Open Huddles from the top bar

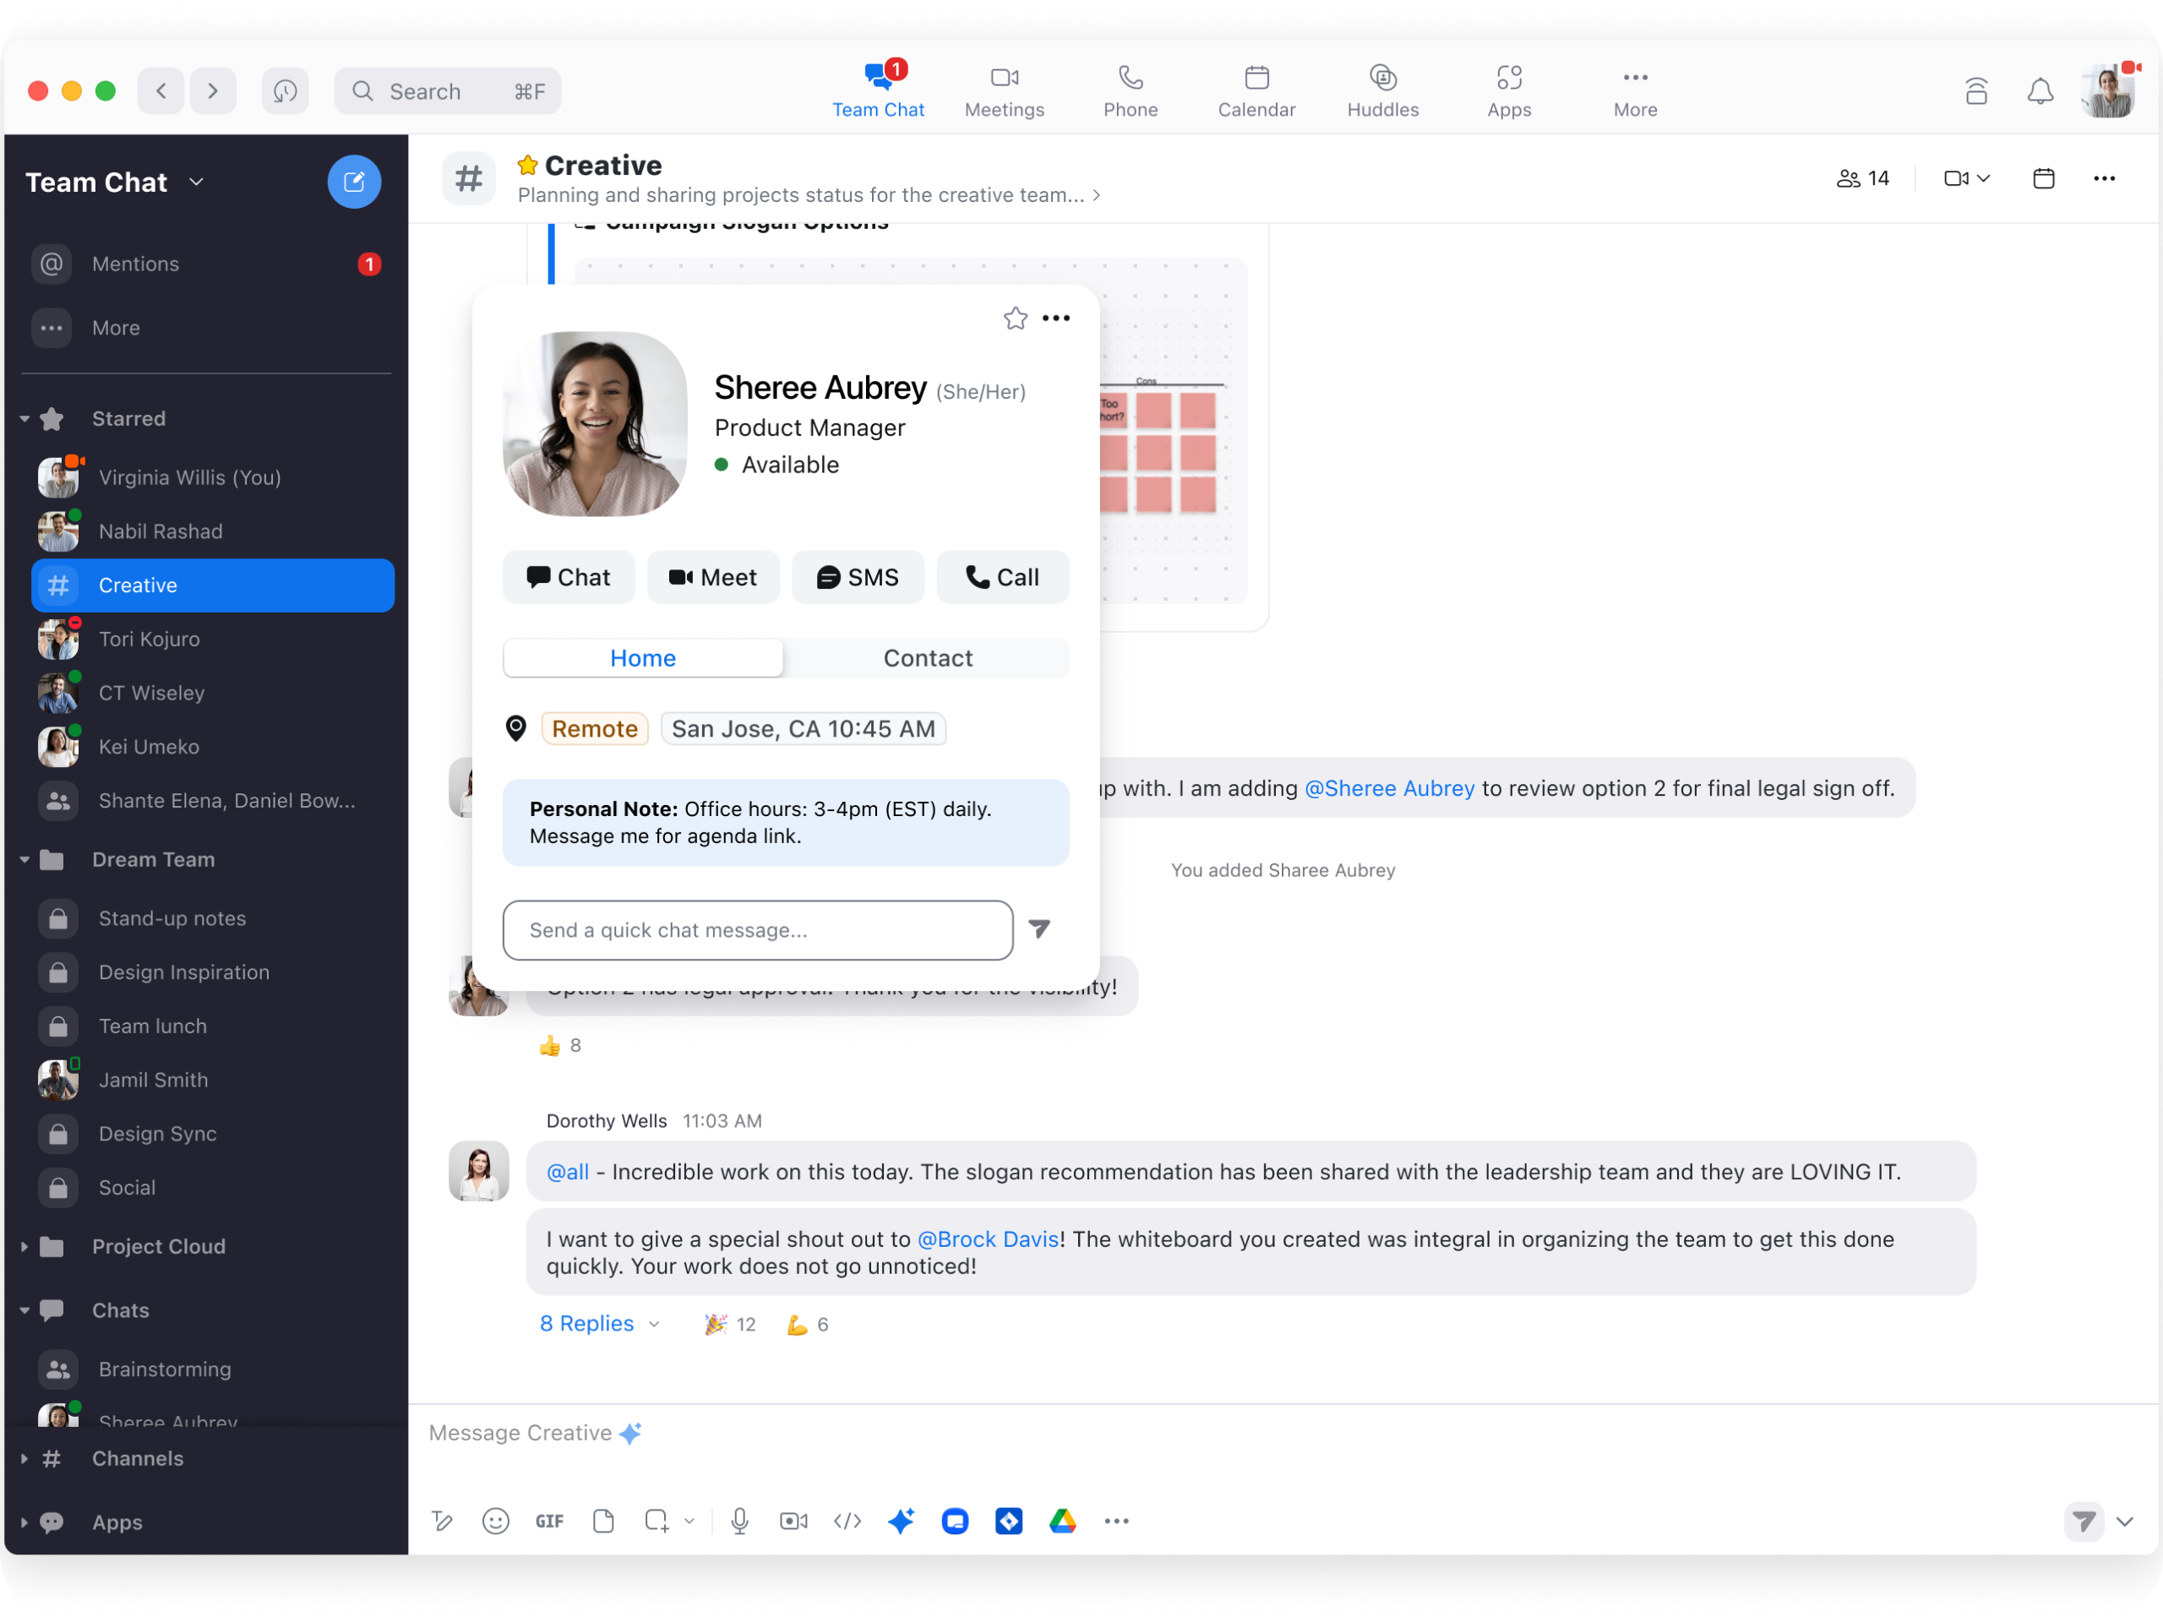click(1382, 90)
